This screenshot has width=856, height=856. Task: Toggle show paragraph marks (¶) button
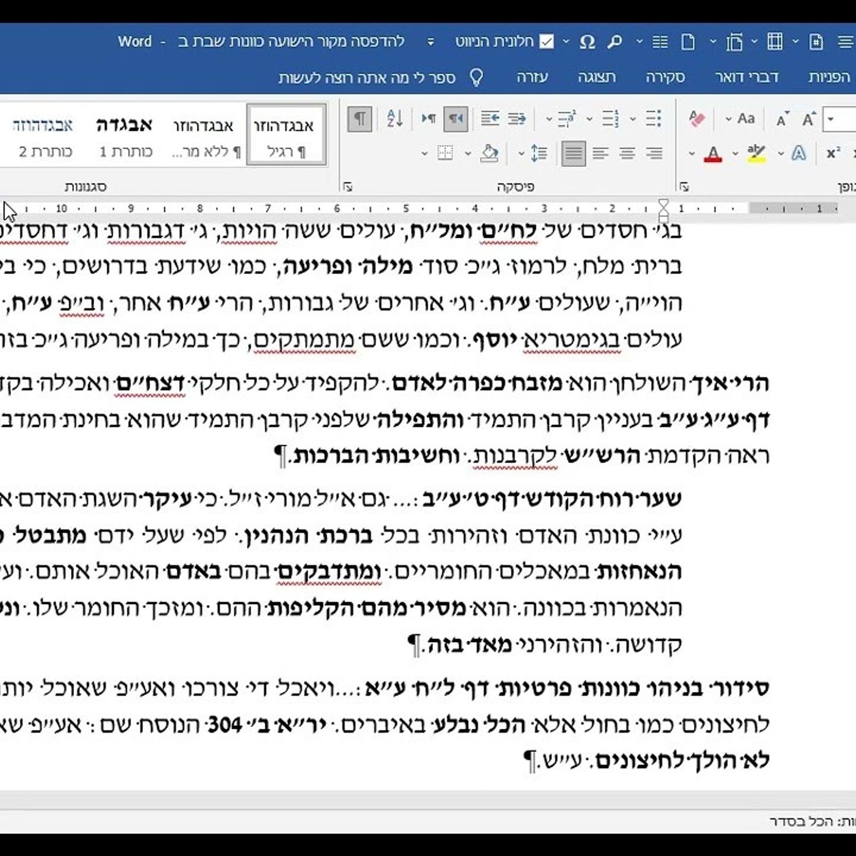(360, 119)
